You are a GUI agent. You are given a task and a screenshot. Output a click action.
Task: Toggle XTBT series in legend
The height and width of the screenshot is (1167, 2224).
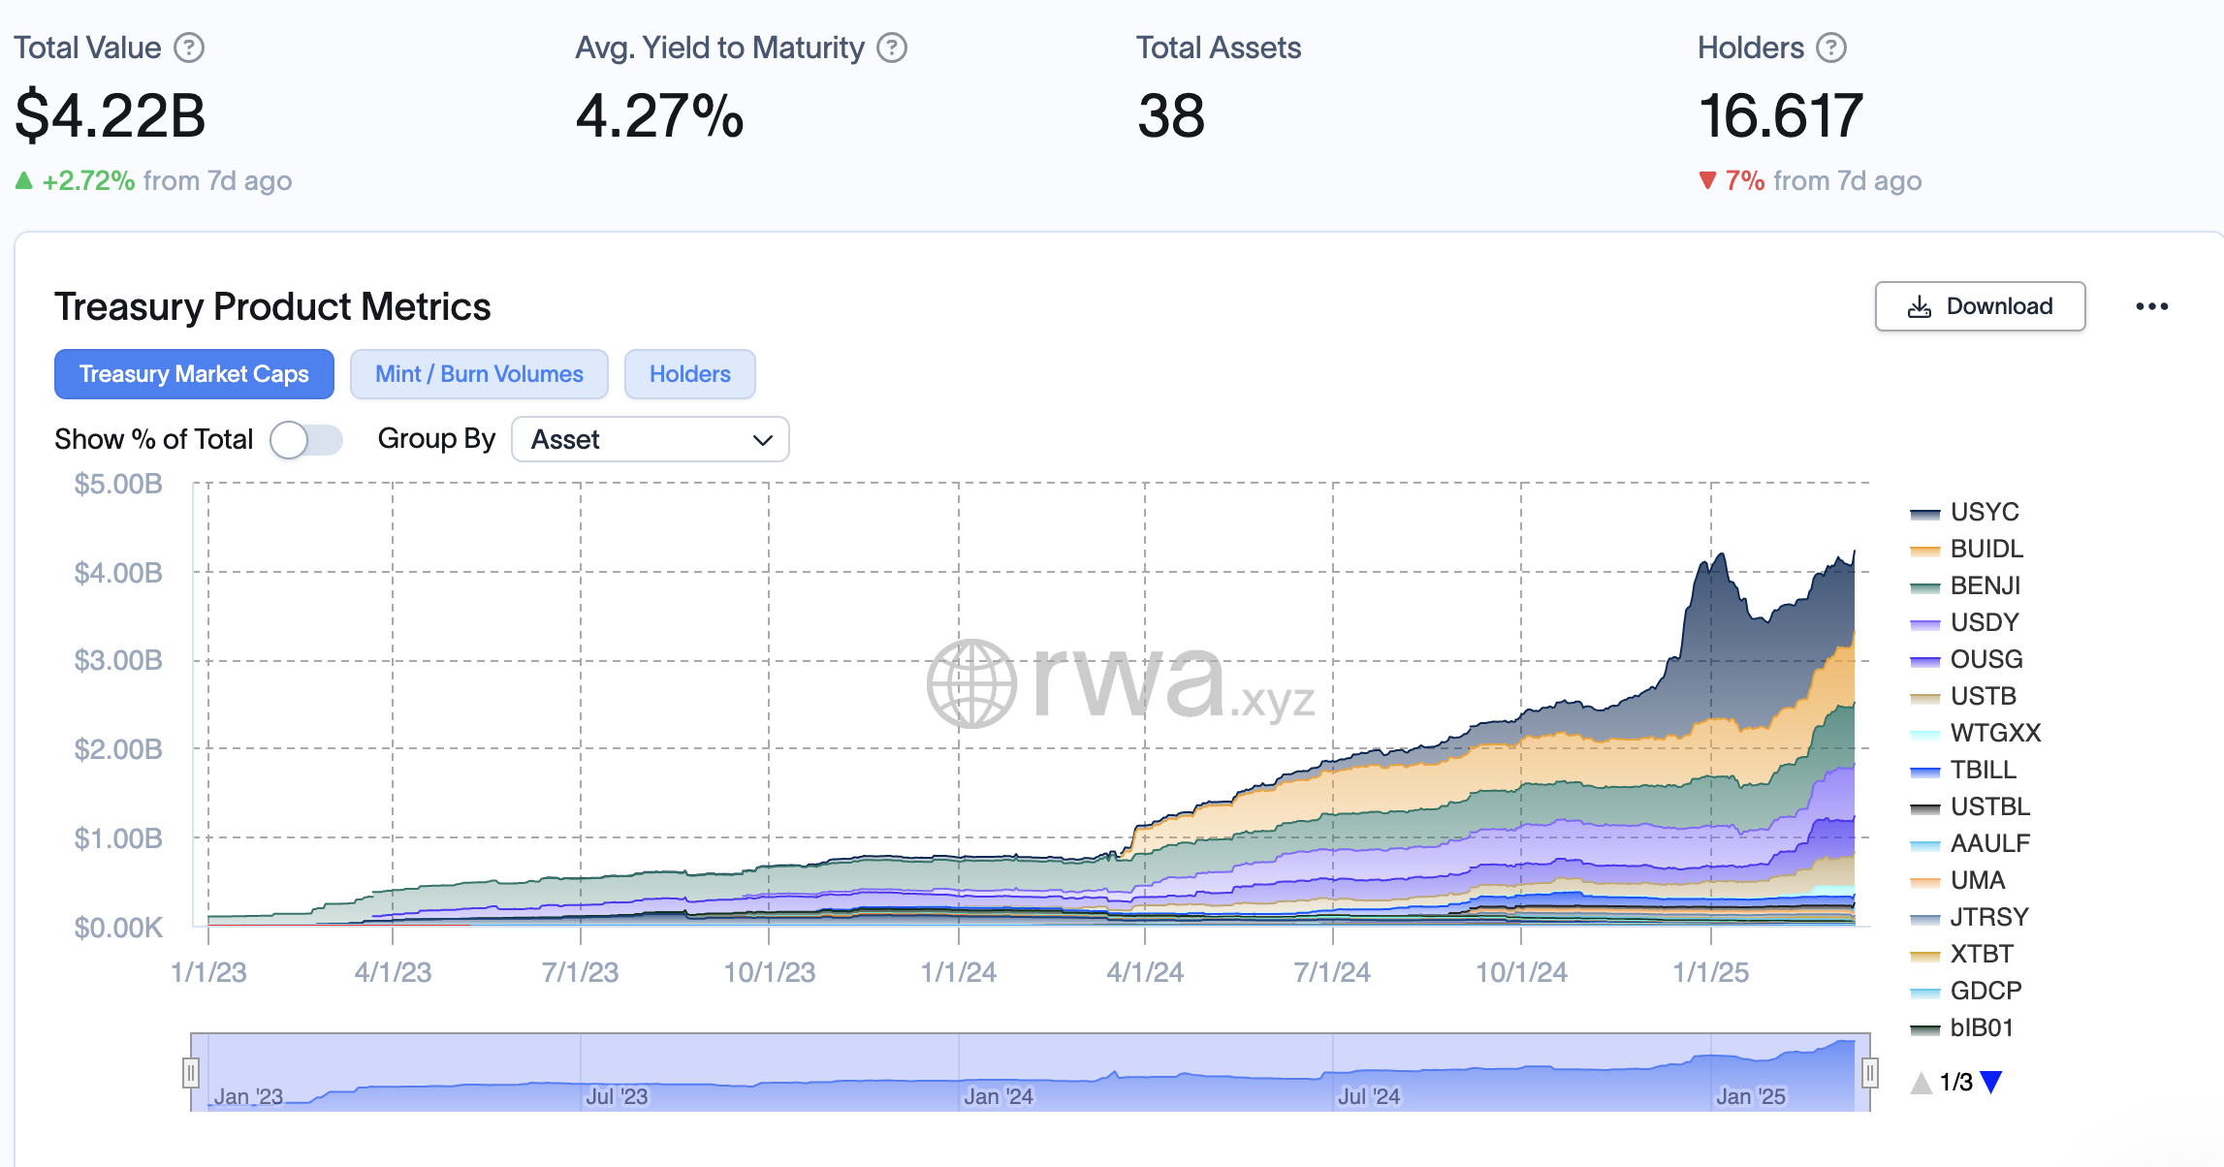[x=1962, y=954]
